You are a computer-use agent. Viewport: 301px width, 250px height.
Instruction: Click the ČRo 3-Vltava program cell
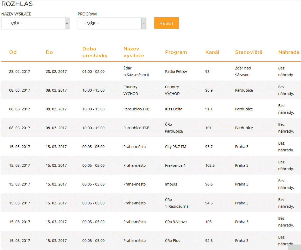176,222
